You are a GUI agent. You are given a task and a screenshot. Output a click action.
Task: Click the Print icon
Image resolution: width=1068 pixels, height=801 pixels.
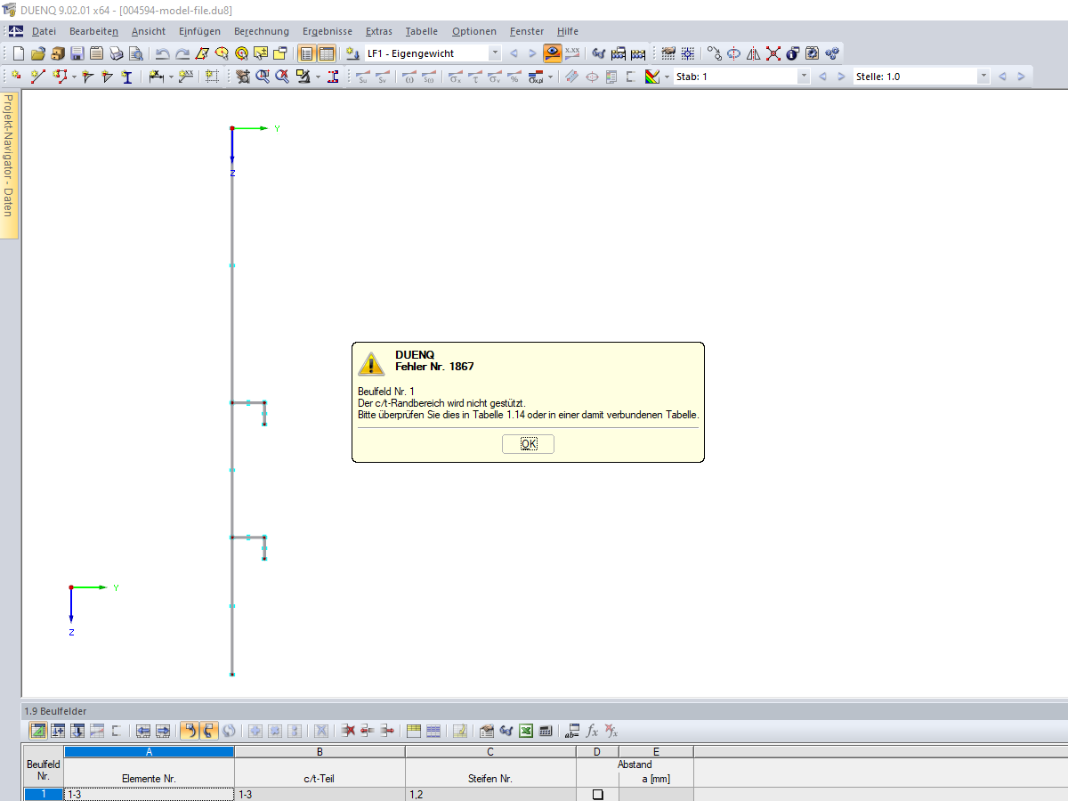point(116,53)
